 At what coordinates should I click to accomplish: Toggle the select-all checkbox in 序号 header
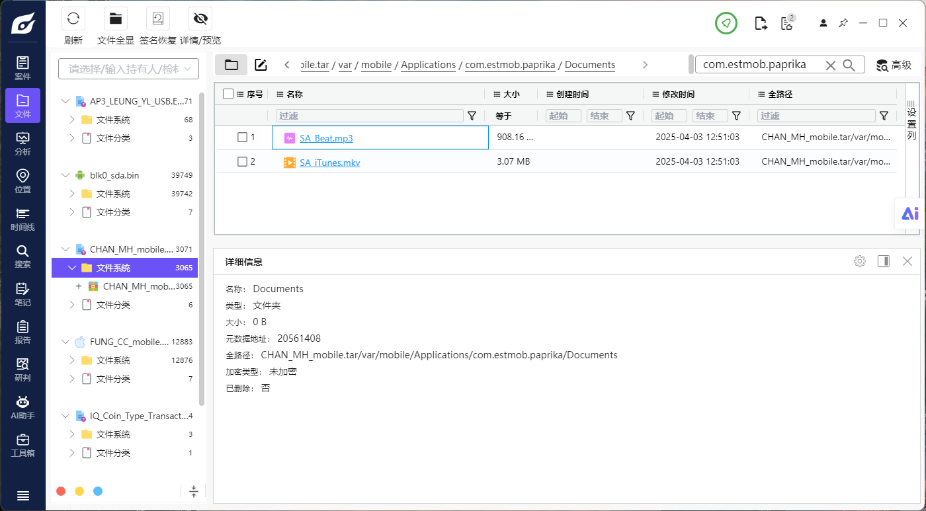[228, 95]
